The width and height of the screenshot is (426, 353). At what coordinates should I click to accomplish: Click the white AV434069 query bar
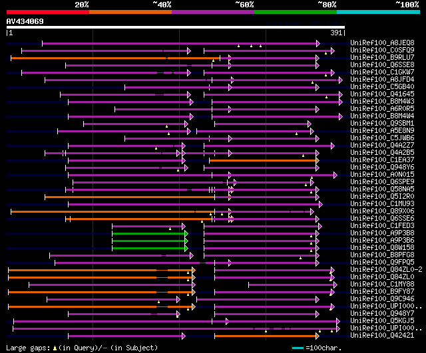176,27
